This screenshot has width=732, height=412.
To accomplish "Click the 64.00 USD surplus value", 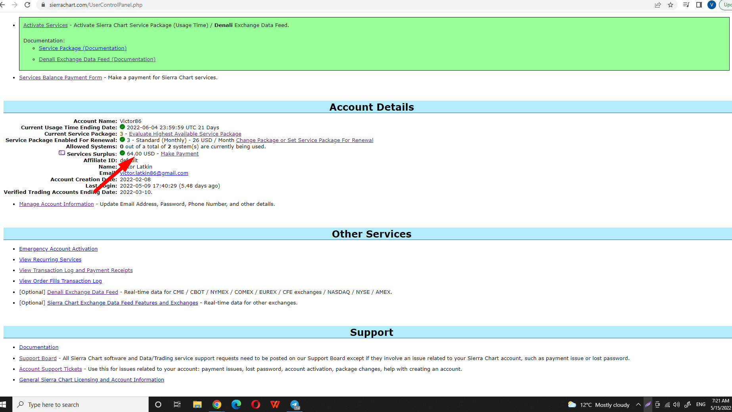I will click(141, 153).
